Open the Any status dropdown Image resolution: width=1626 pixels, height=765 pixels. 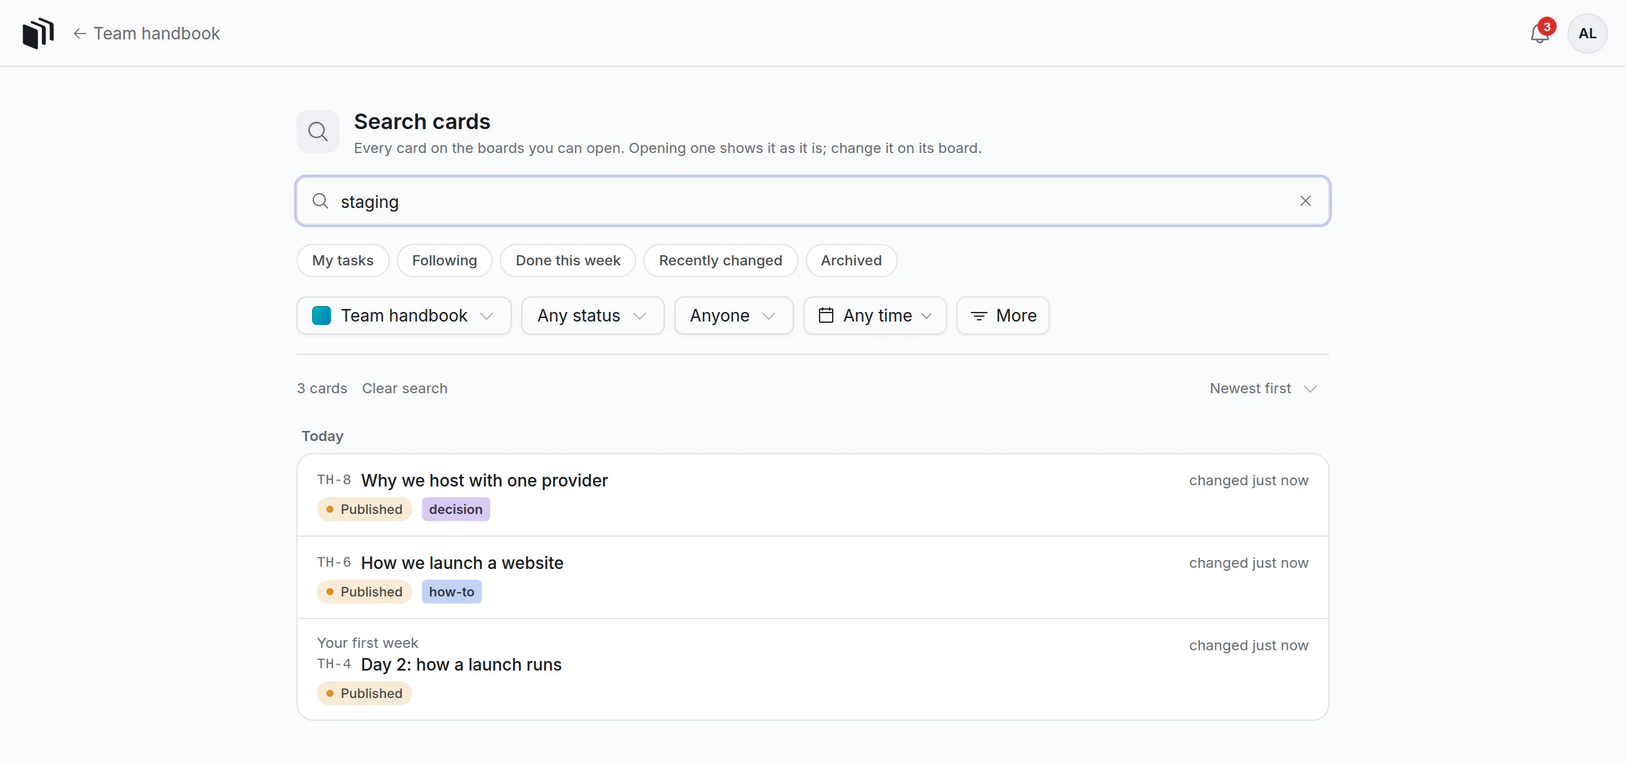point(592,316)
